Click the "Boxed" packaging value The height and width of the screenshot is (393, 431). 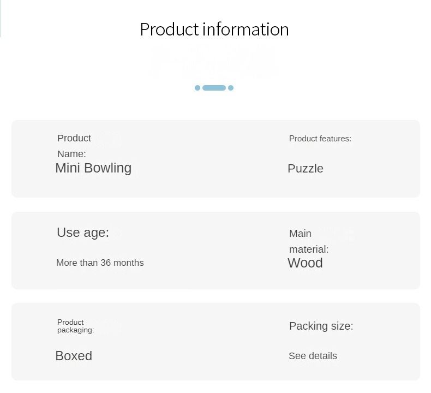tap(74, 356)
